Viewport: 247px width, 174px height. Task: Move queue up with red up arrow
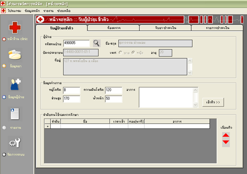click(226, 135)
